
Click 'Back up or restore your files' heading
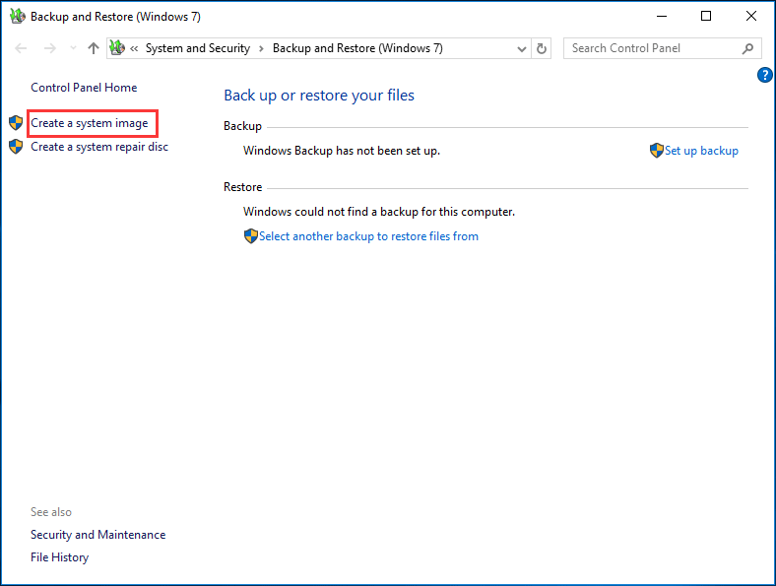click(319, 96)
